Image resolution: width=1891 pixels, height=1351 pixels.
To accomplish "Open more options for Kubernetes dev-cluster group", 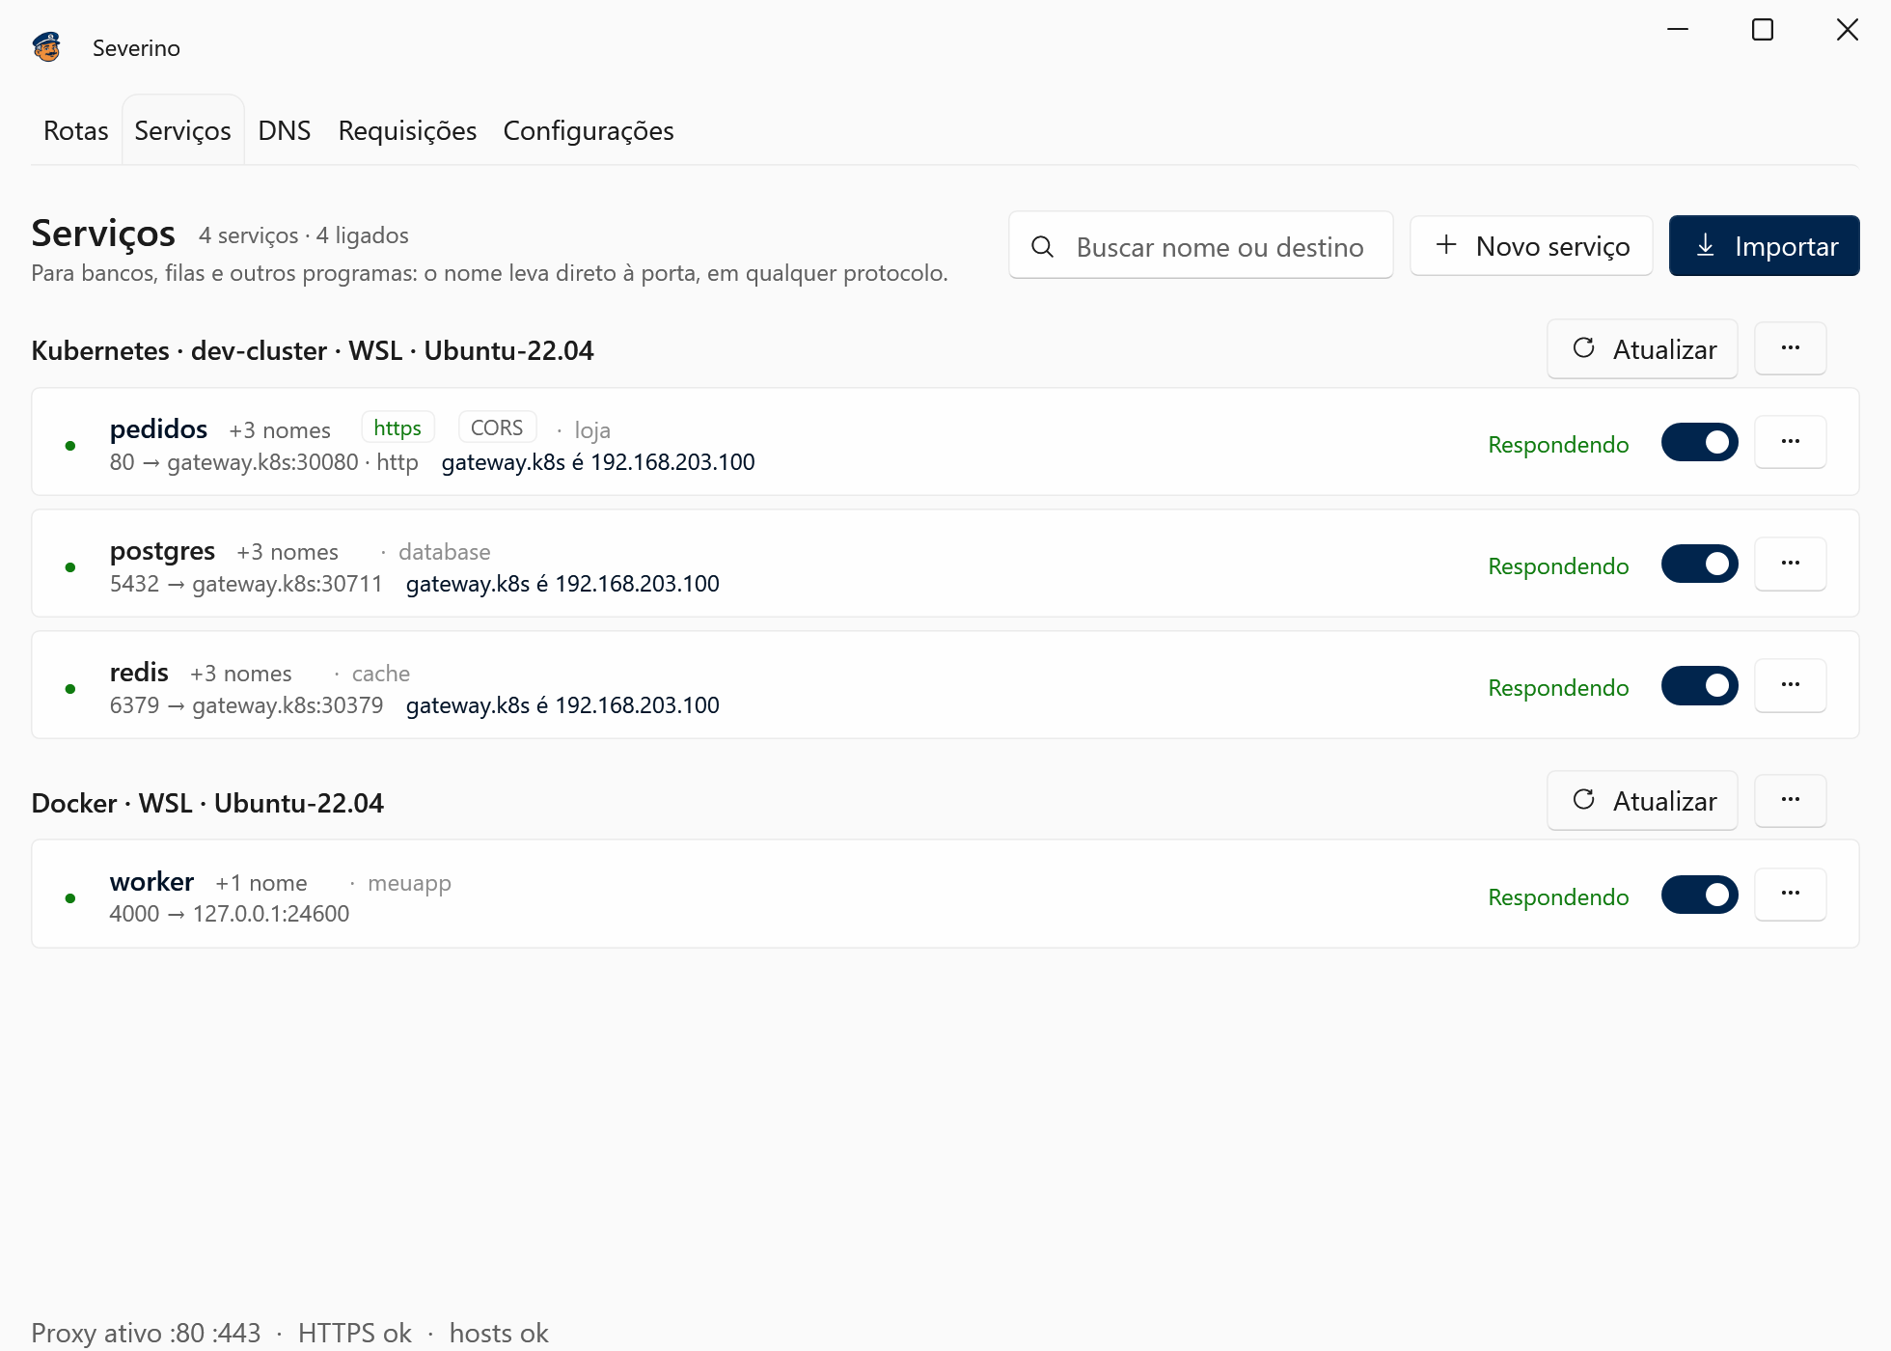I will pos(1791,348).
